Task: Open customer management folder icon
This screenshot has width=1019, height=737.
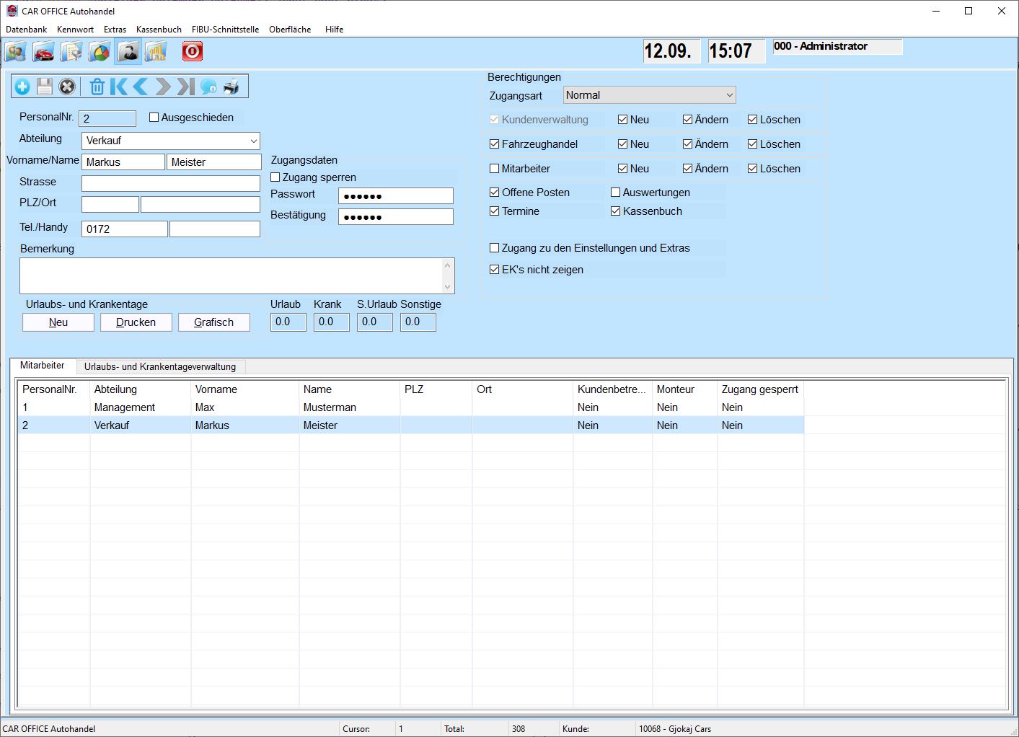Action: pos(16,52)
